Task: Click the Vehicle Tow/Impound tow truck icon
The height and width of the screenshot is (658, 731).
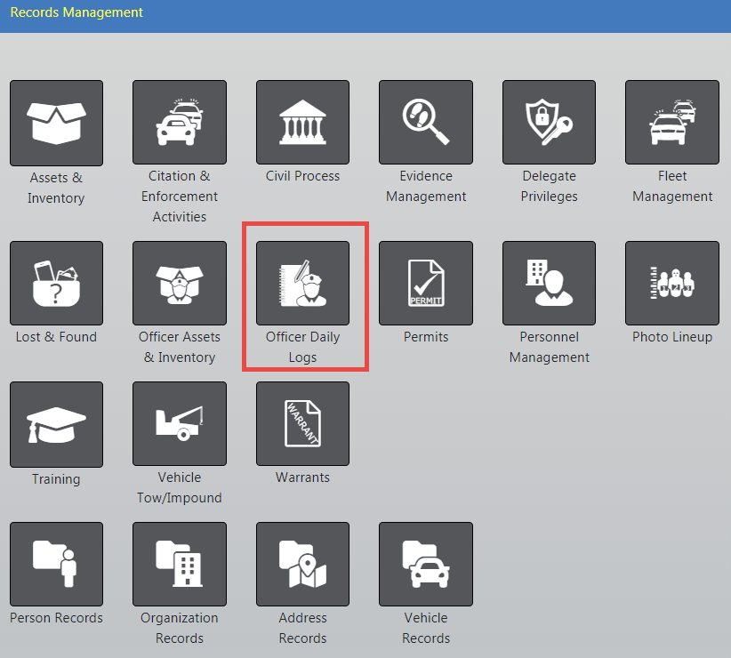Action: coord(180,424)
